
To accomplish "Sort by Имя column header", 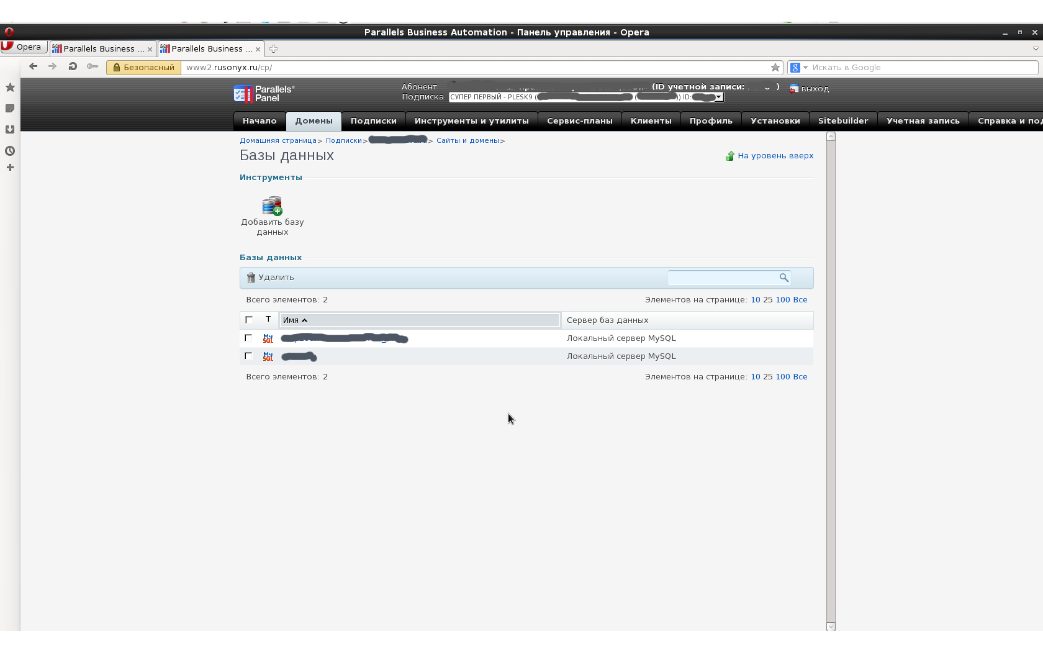I will (420, 320).
